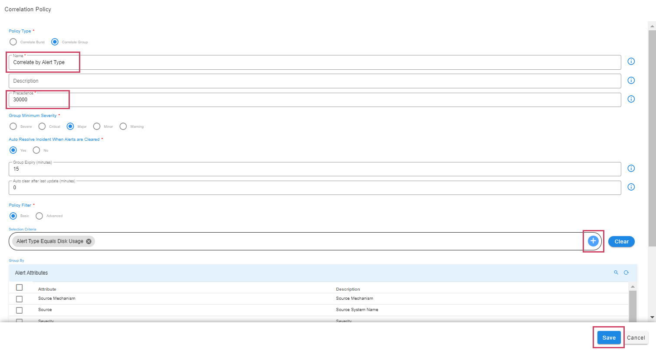Cancel the correlation policy form
The image size is (656, 350).
tap(636, 338)
